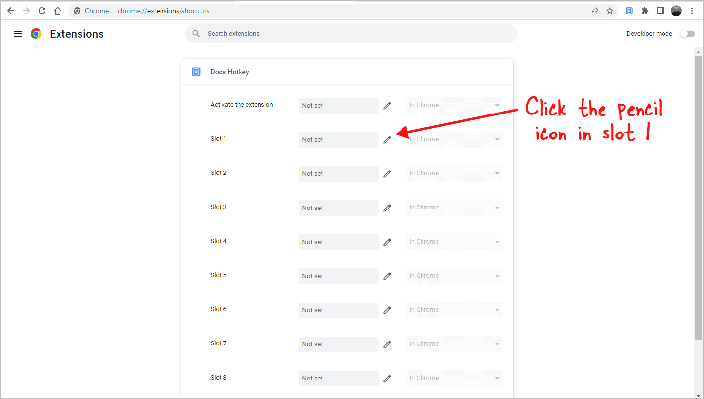Open the Extensions puzzle-piece menu
This screenshot has width=704, height=399.
pos(645,10)
